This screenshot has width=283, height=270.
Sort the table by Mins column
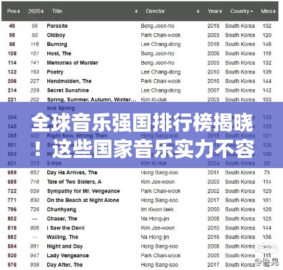coord(268,11)
